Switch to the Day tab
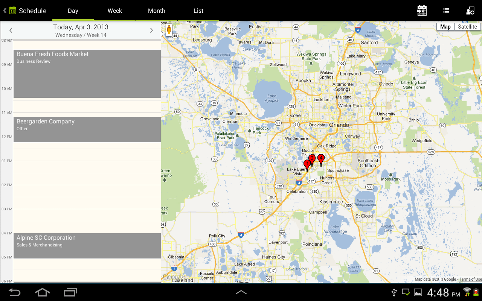 [73, 11]
